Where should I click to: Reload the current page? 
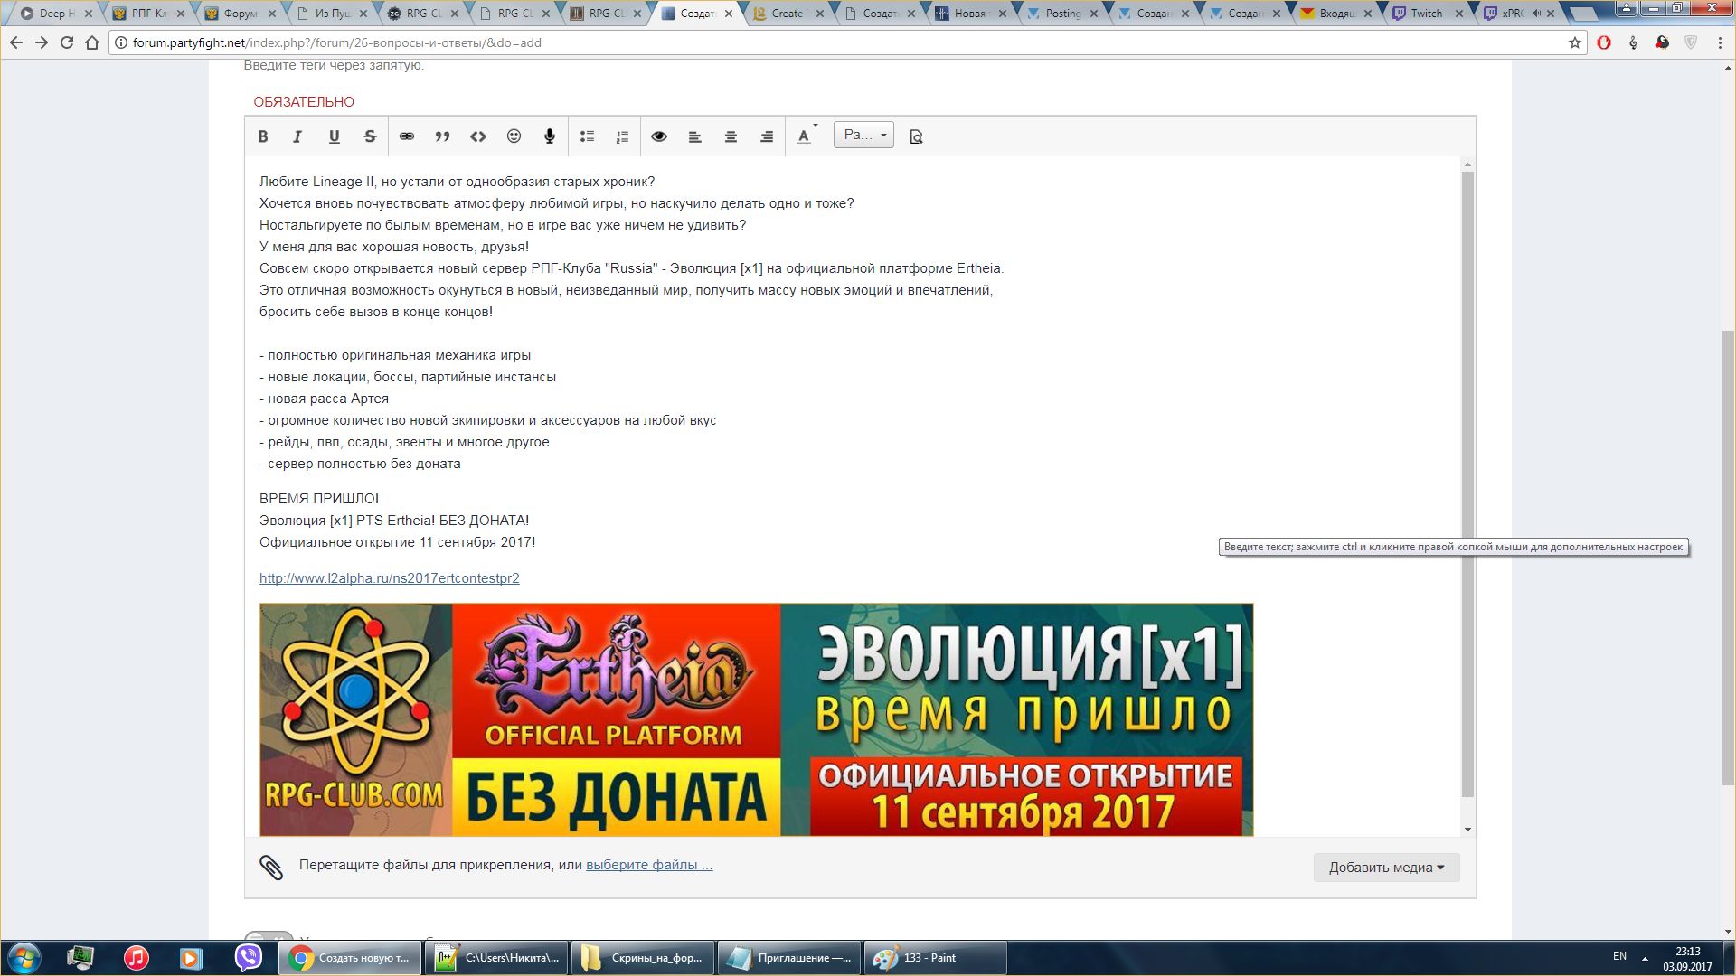click(x=67, y=42)
